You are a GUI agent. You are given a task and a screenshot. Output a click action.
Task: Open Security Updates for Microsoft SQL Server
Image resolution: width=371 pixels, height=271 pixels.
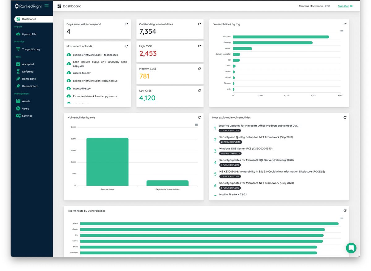(x=256, y=160)
